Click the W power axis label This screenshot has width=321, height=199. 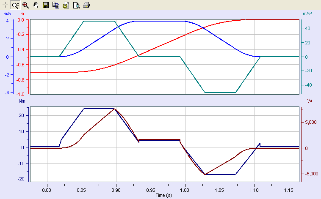point(309,101)
